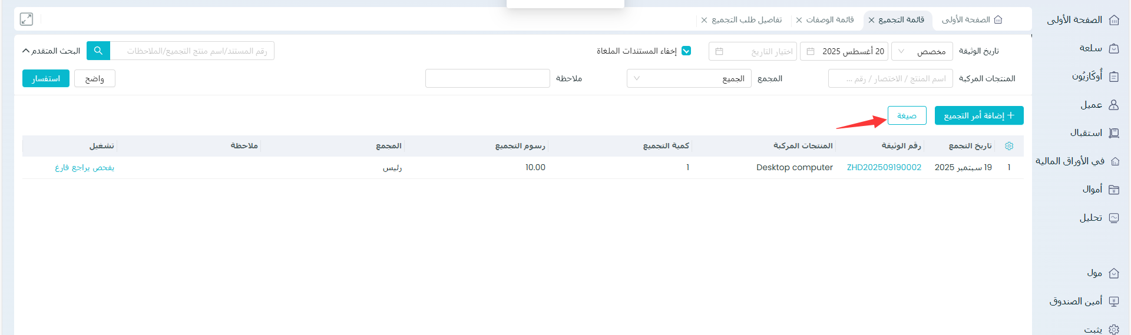Open the تحليل analysis sidebar icon

1113,218
